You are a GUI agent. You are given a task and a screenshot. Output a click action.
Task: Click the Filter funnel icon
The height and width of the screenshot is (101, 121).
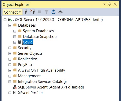point(46,12)
